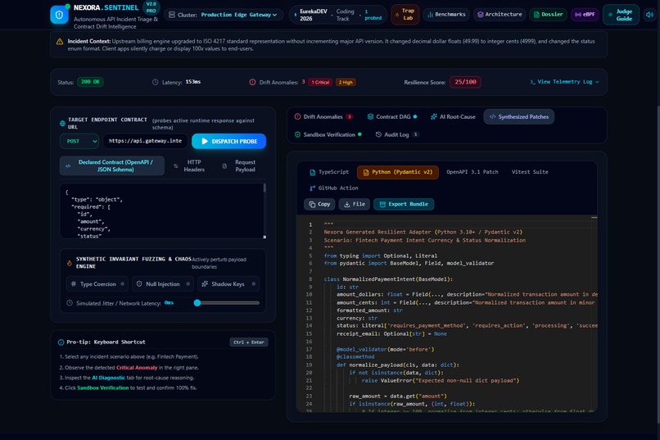Click the Ctrl + Enter shortcut badge
Viewport: 660px width, 440px height.
click(249, 342)
